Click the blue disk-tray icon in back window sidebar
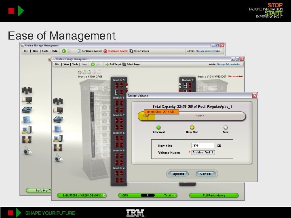The width and height of the screenshot is (291, 218). (x=27, y=109)
